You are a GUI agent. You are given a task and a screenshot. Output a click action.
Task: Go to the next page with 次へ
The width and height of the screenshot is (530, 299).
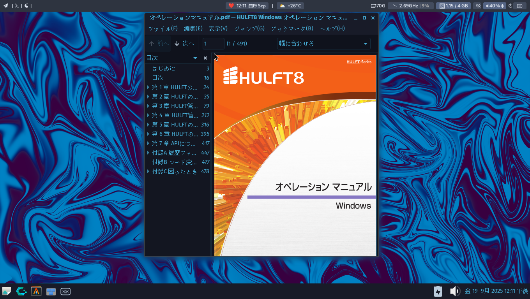[184, 44]
